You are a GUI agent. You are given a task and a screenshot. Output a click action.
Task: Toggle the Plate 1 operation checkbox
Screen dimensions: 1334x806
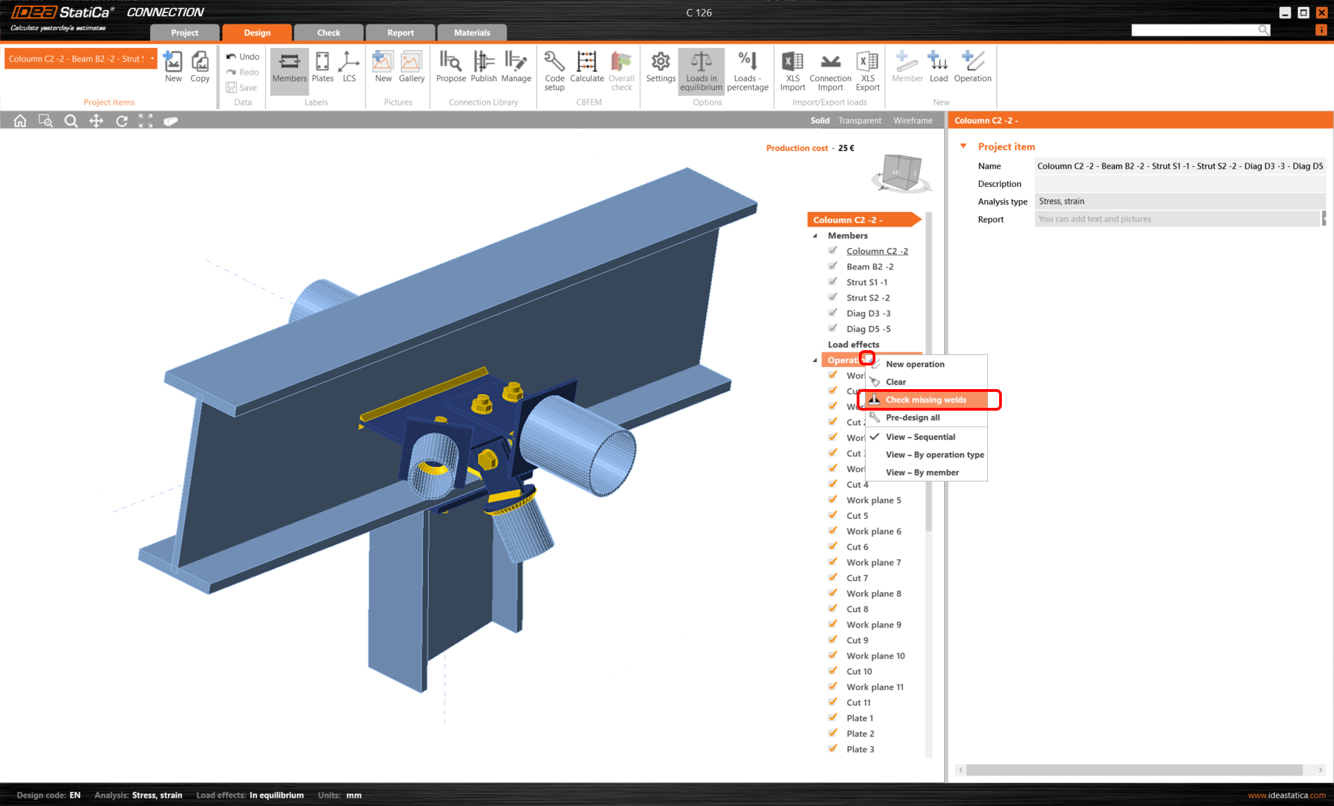click(x=832, y=718)
